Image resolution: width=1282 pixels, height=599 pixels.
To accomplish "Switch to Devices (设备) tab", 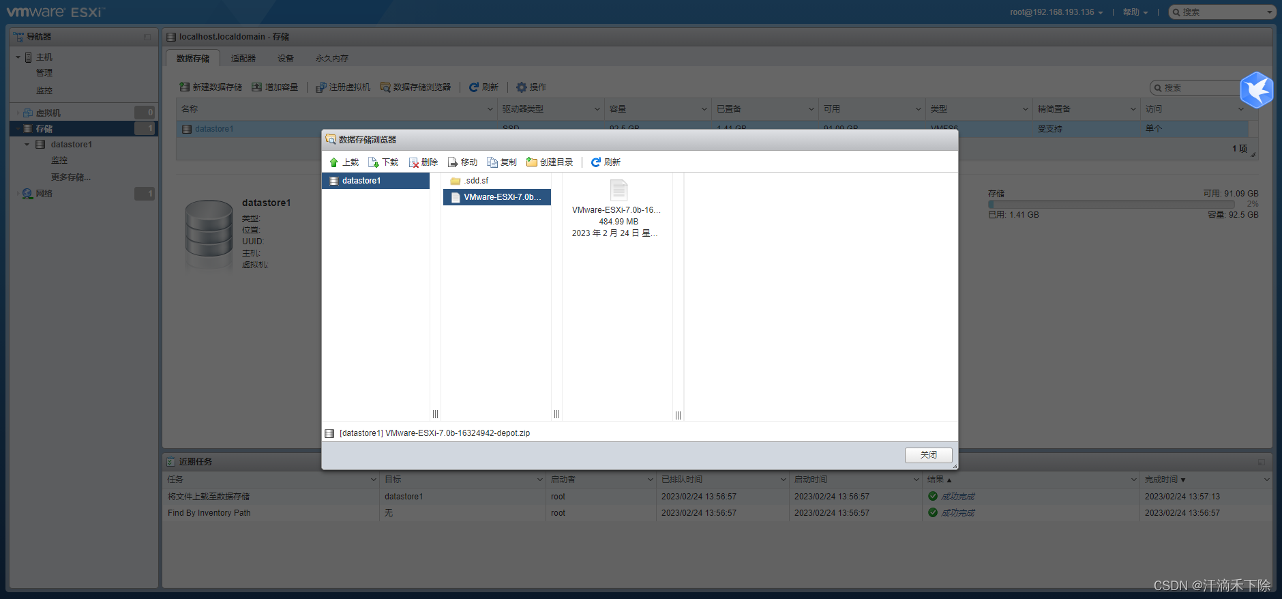I will (286, 59).
